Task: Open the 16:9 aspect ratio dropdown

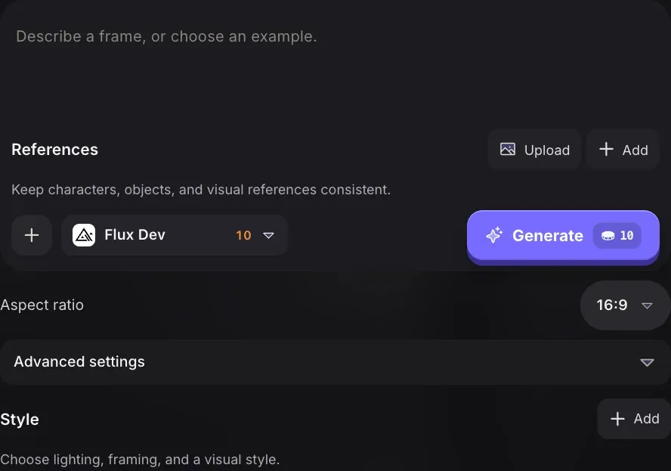Action: coord(625,305)
